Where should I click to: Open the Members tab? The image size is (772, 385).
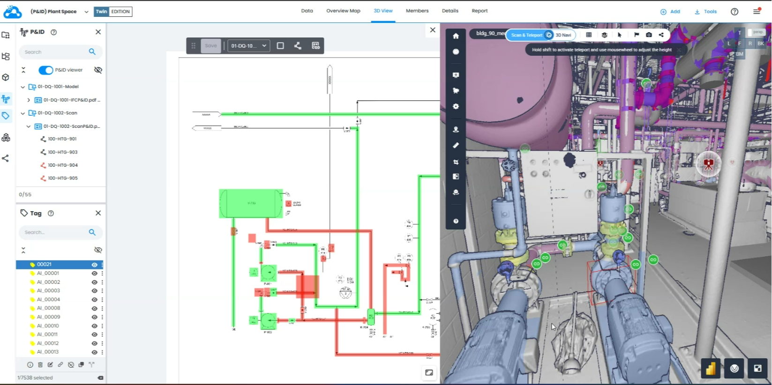417,11
